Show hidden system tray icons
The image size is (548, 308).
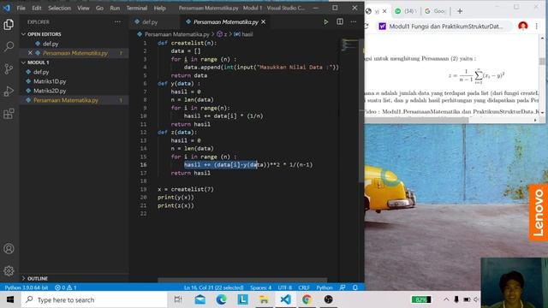click(x=446, y=299)
